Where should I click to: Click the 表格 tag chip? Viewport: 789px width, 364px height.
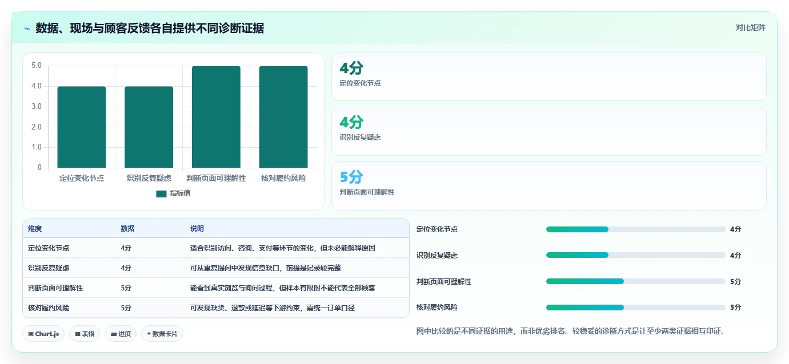(85, 334)
